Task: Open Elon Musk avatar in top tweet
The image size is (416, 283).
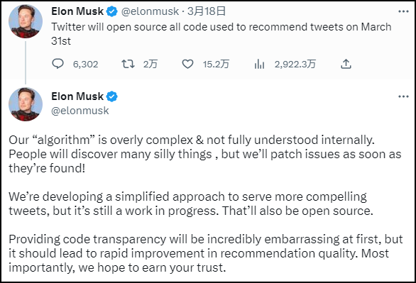Action: (x=26, y=21)
